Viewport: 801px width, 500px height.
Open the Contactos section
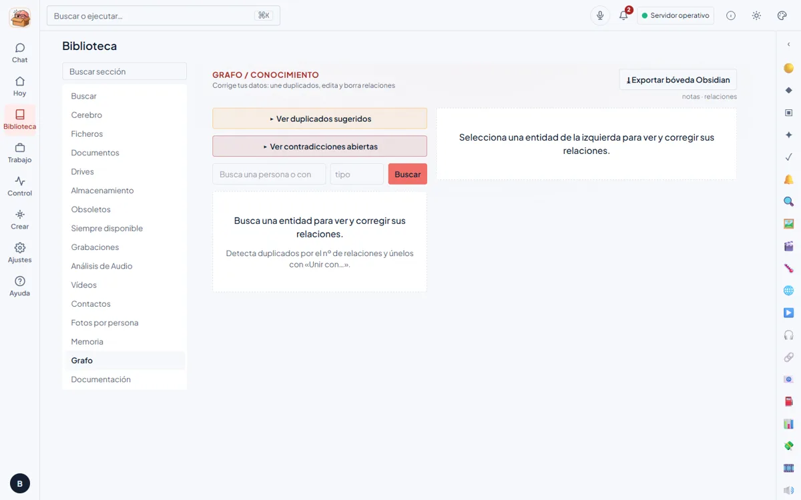(124, 304)
